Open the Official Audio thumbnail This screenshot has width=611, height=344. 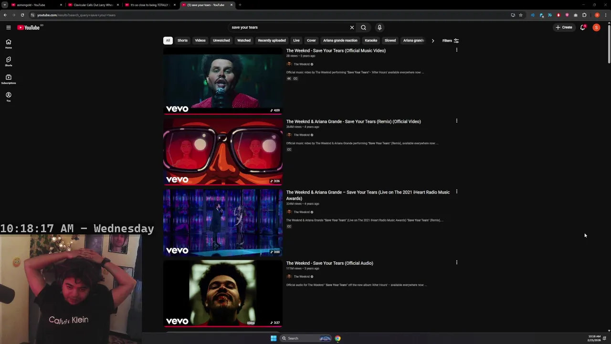[x=223, y=293]
